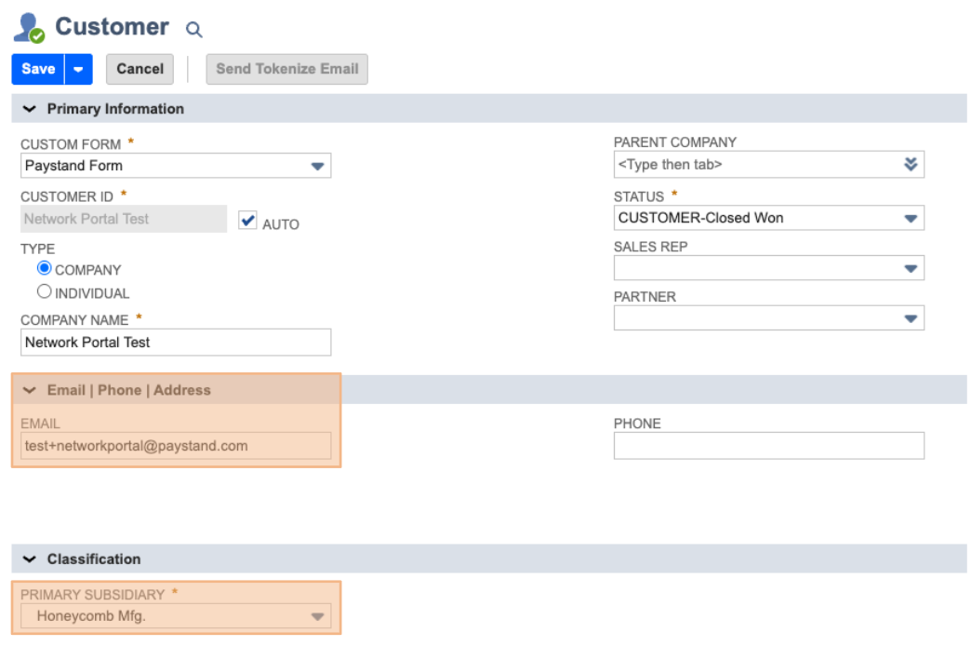
Task: Select the Company type radio button
Action: 44,268
